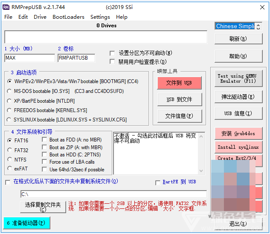
Task: Check Boot as FDD (A: no MBR)
Action: click(x=44, y=139)
